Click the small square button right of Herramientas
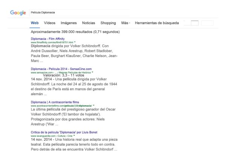The width and height of the screenshot is (226, 160). click(x=195, y=23)
